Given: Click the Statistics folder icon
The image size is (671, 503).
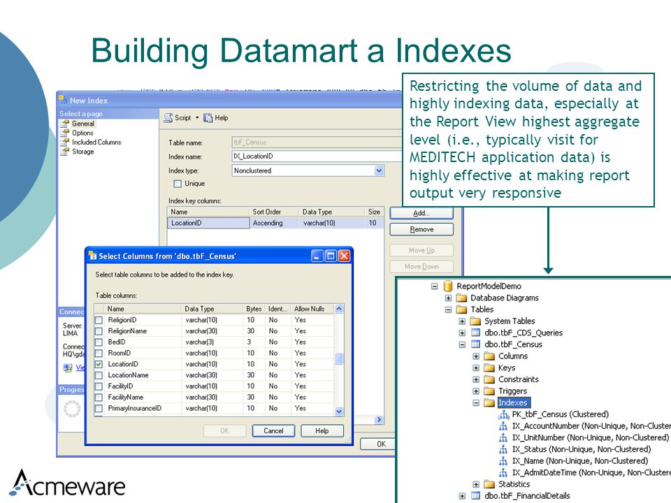Looking at the screenshot, I should point(489,484).
